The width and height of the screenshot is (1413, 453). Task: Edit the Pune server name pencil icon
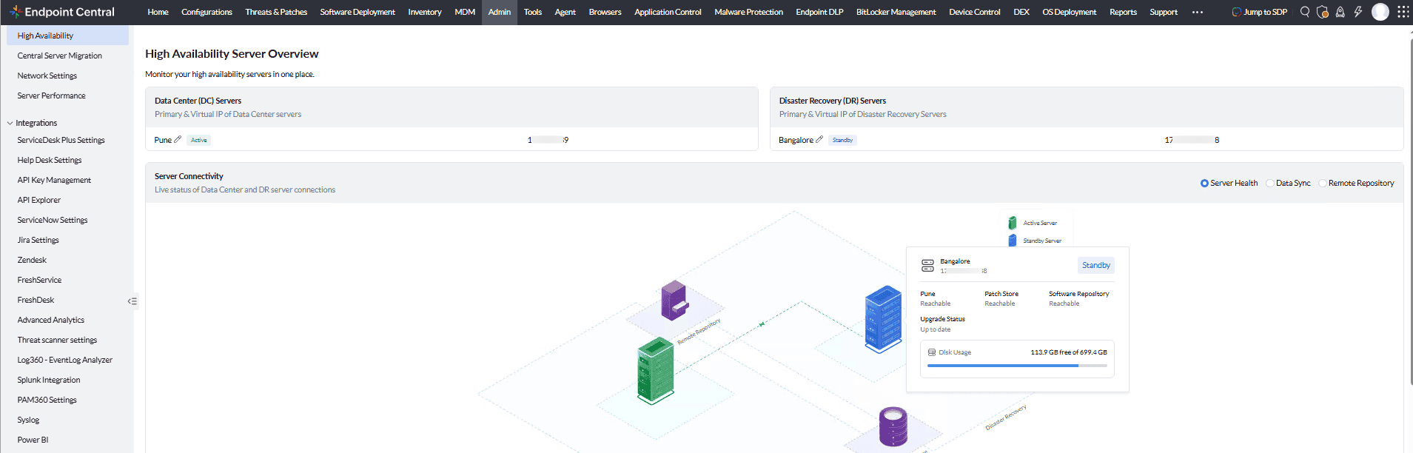pyautogui.click(x=178, y=139)
